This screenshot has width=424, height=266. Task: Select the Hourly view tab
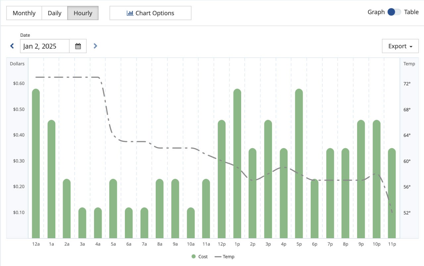(x=83, y=13)
